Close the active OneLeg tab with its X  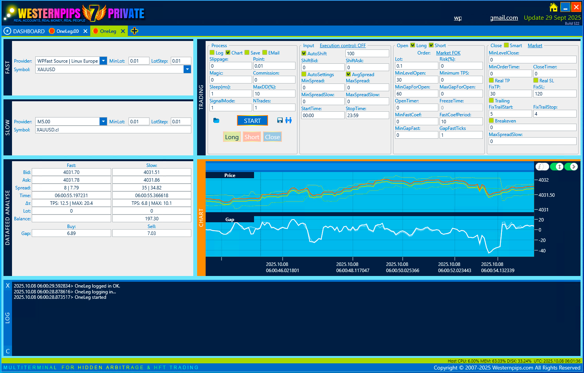pos(123,31)
